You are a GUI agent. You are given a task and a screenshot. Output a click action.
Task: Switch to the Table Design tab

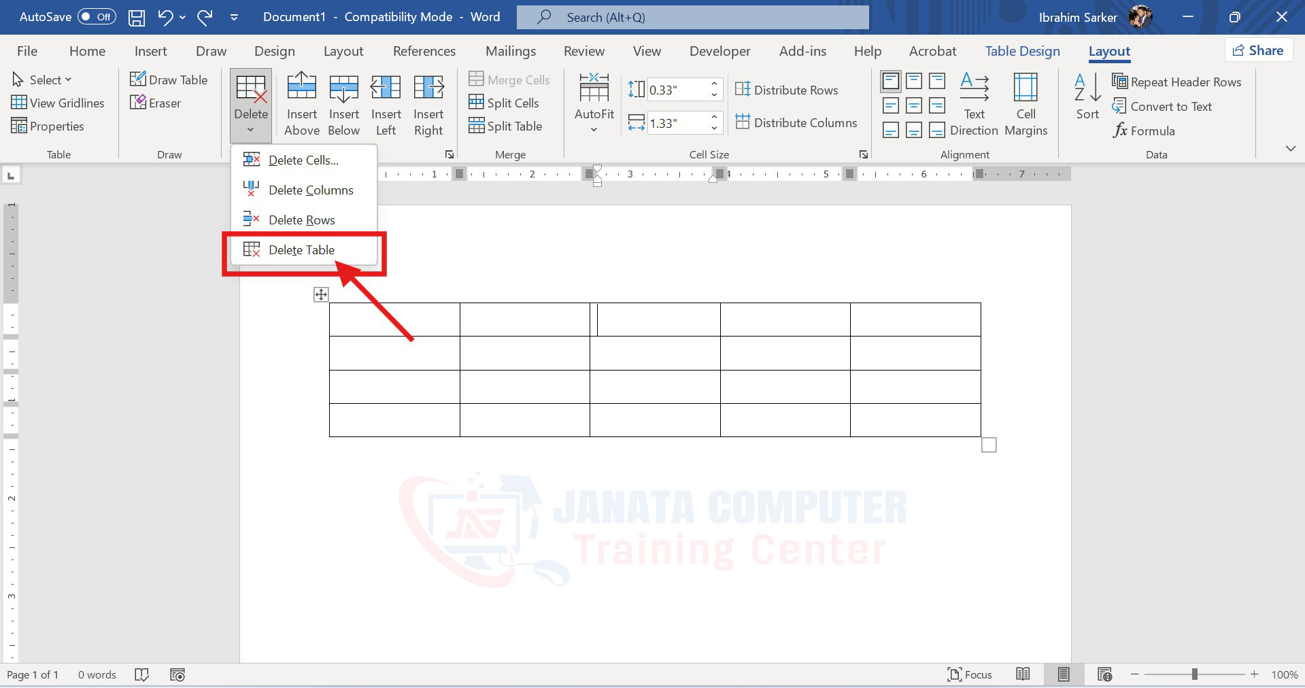tap(1022, 51)
